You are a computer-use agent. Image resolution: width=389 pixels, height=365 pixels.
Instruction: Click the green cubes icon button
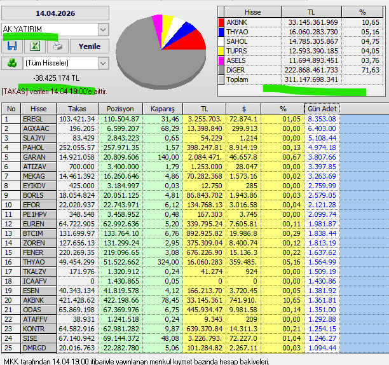pyautogui.click(x=12, y=64)
